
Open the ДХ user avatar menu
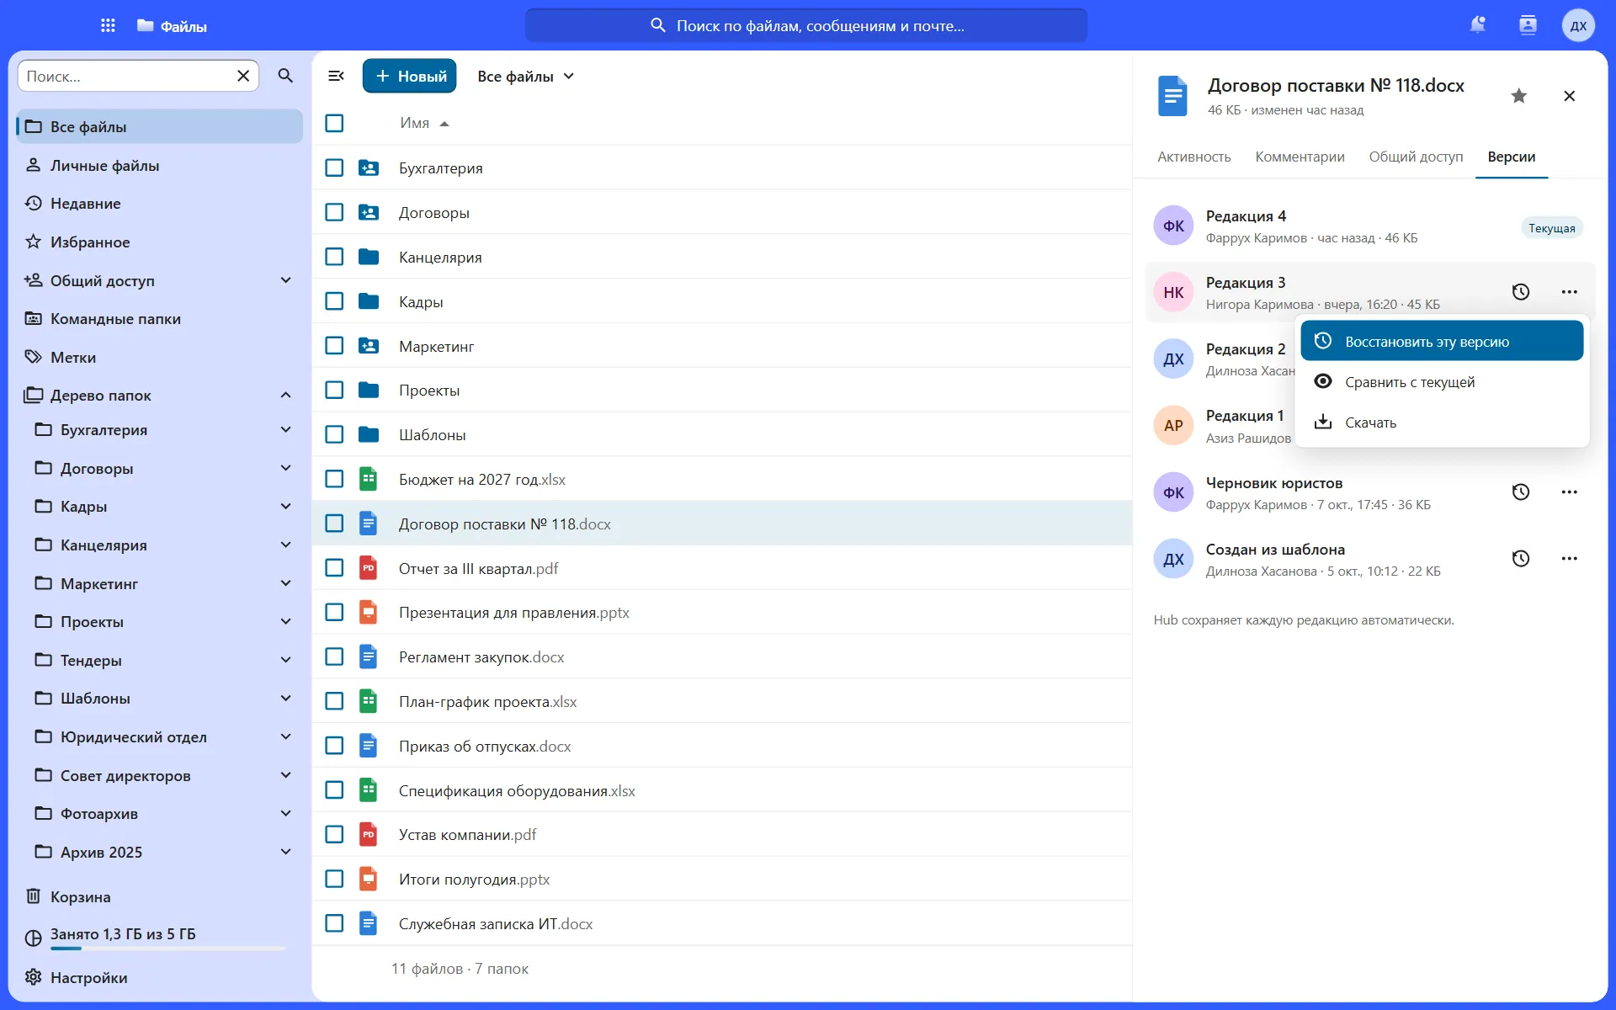pos(1578,25)
